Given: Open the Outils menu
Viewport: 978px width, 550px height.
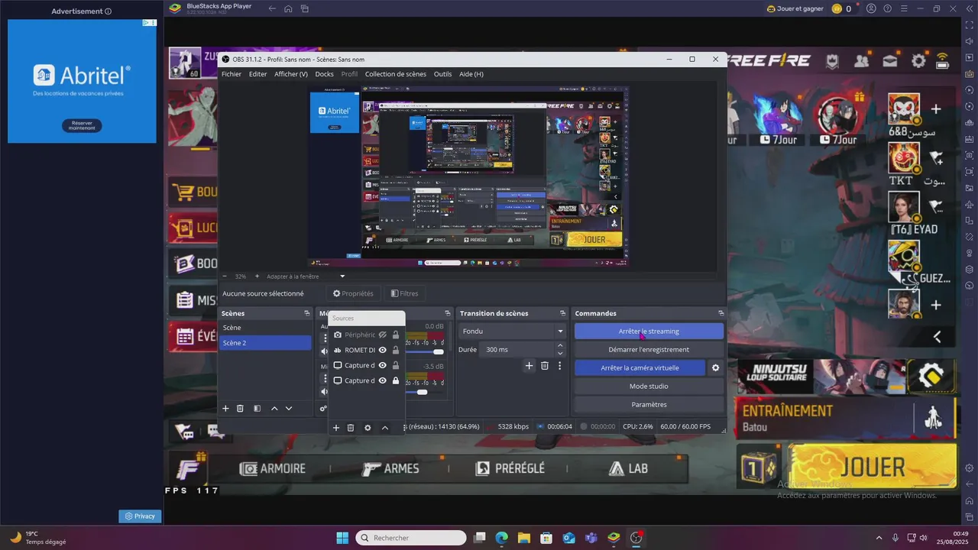Looking at the screenshot, I should (x=442, y=74).
